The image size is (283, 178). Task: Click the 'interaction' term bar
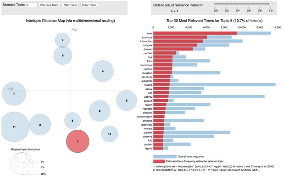pos(198,41)
